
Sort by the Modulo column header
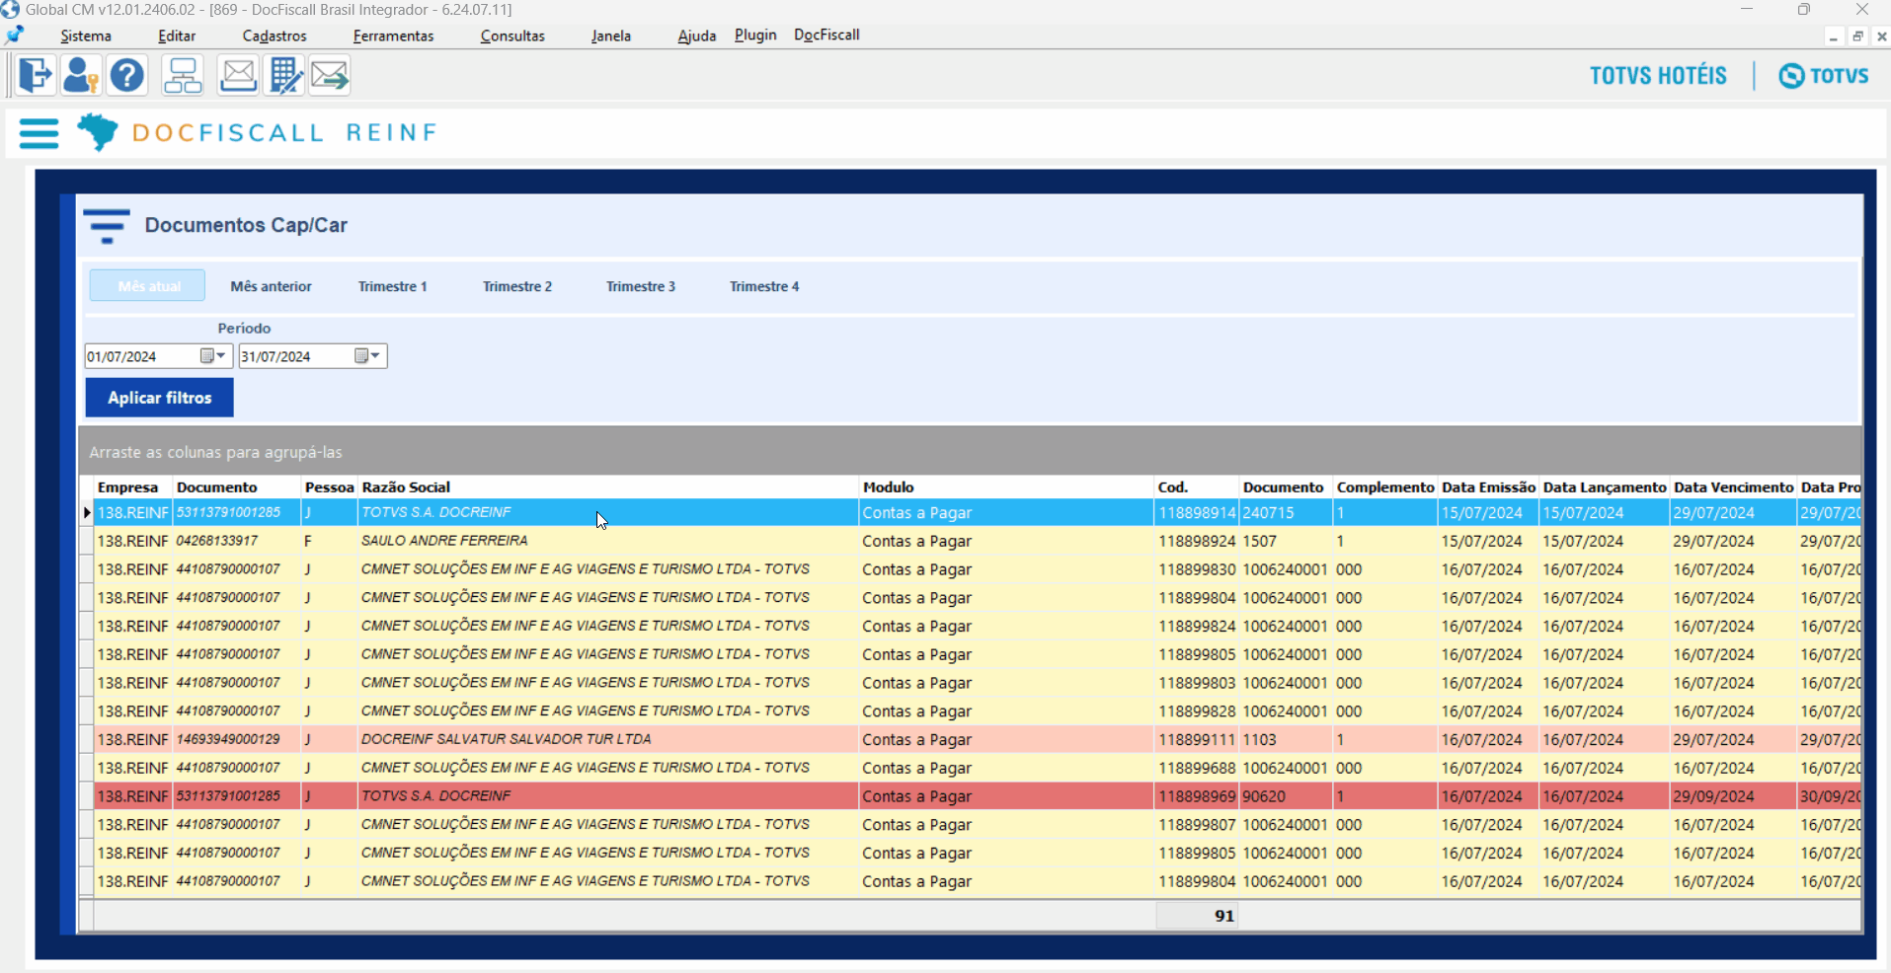click(x=1006, y=487)
